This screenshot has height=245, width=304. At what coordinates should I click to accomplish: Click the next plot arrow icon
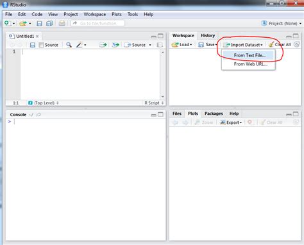click(x=185, y=122)
